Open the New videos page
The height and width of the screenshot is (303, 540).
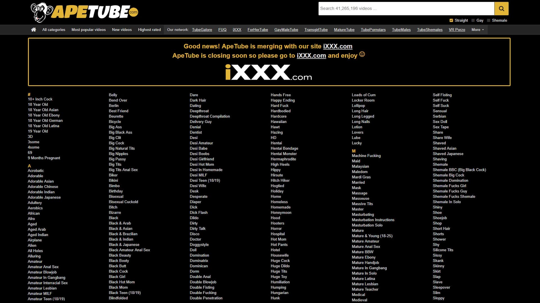pos(122,30)
